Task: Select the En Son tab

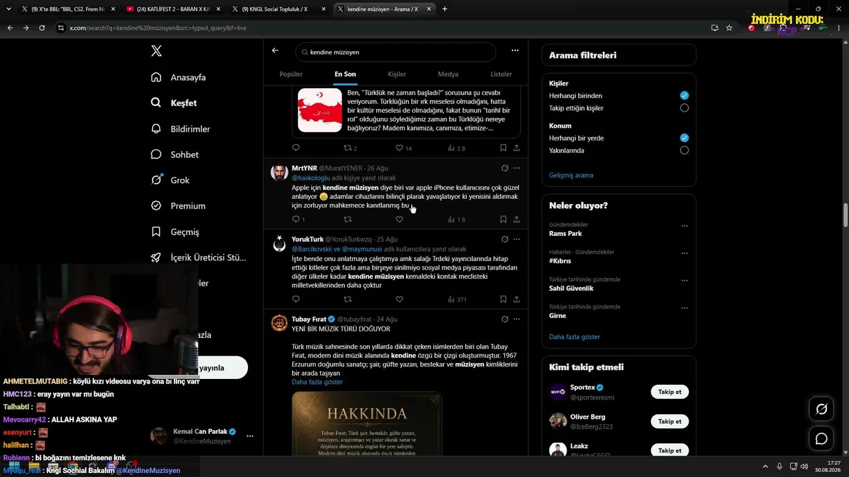Action: tap(345, 74)
